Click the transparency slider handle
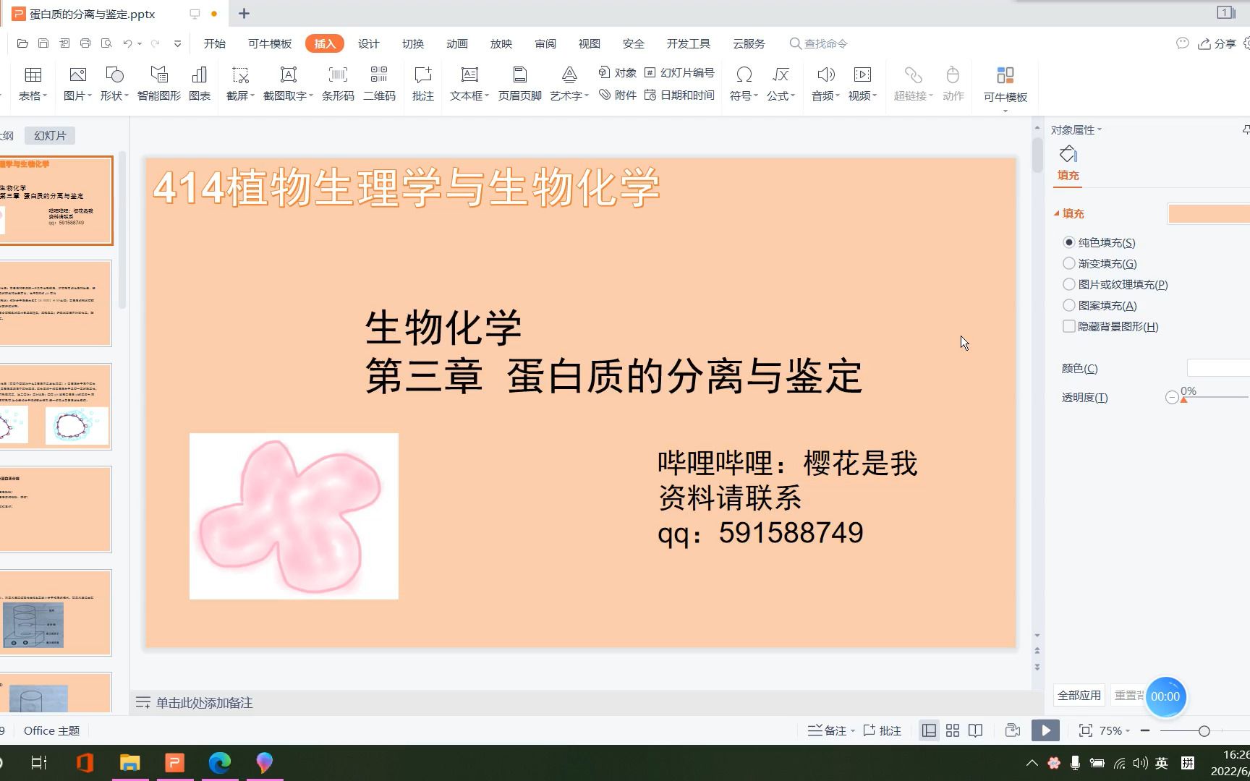Viewport: 1250px width, 781px height. point(1184,399)
